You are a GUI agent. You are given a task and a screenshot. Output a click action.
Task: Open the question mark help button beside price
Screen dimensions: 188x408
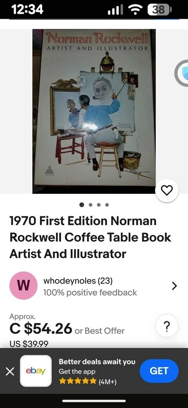[x=167, y=326]
